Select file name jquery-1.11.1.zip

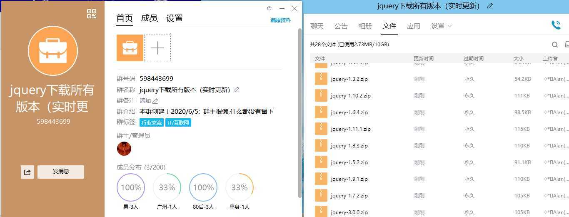351,129
